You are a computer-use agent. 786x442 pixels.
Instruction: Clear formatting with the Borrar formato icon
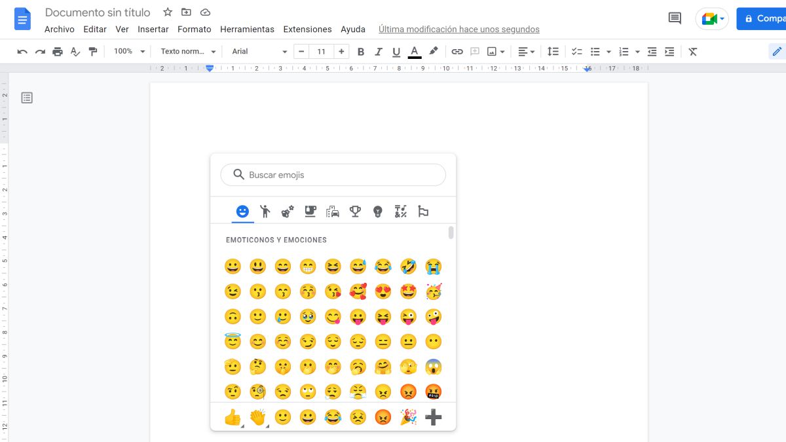693,51
